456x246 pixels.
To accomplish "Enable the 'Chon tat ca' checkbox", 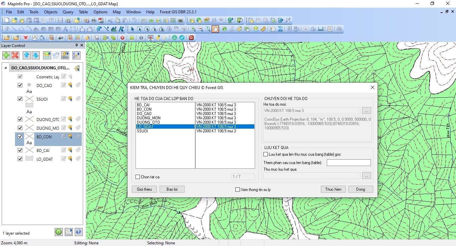I will pos(138,177).
